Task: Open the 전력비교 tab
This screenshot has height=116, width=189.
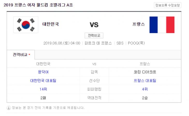Action: [x=21, y=55]
